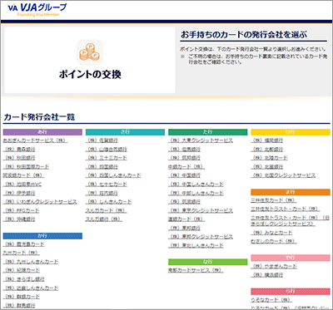Choose （株）近畿しんきんカード link
This screenshot has height=310, width=333.
[31, 288]
